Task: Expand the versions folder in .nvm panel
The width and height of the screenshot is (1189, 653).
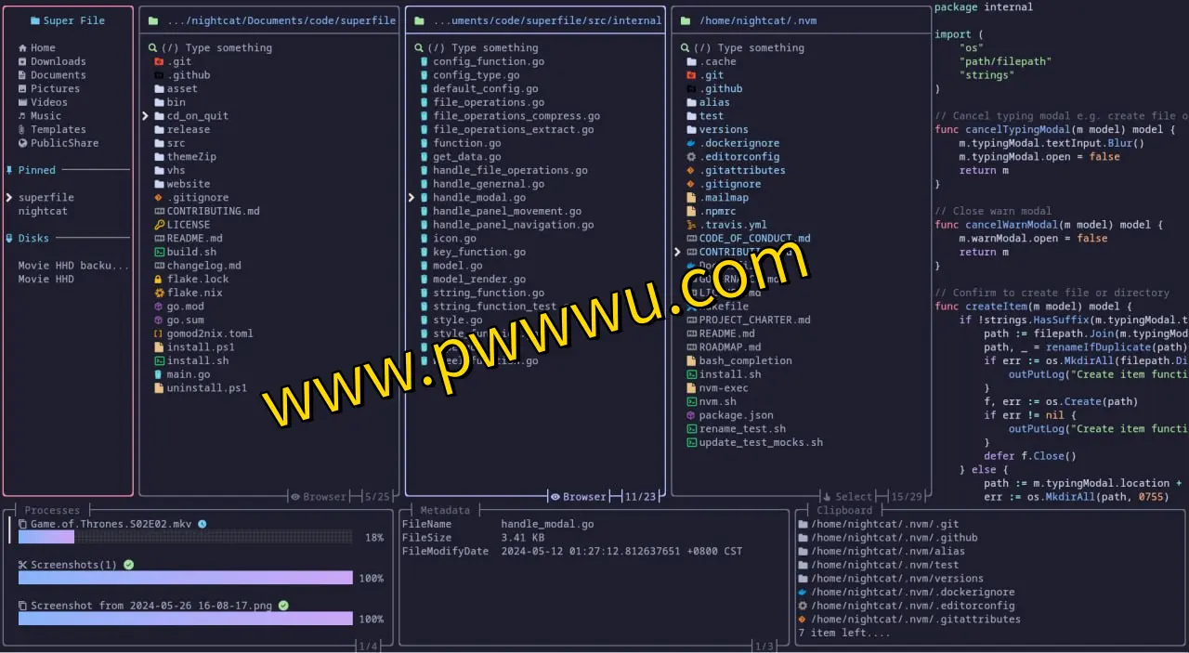Action: [723, 130]
